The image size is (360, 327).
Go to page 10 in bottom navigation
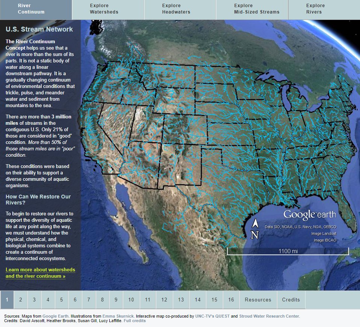(x=131, y=300)
